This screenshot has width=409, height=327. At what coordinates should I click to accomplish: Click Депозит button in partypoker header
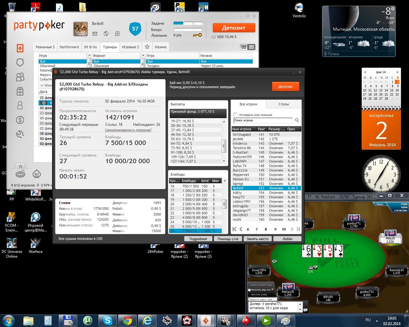pyautogui.click(x=234, y=28)
